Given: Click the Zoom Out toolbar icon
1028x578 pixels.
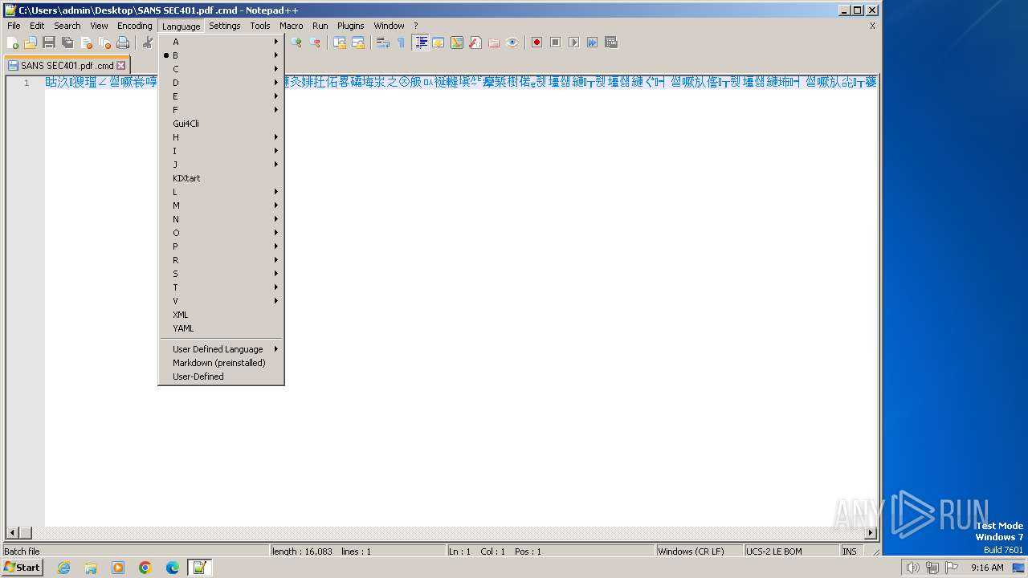Looking at the screenshot, I should pos(315,43).
